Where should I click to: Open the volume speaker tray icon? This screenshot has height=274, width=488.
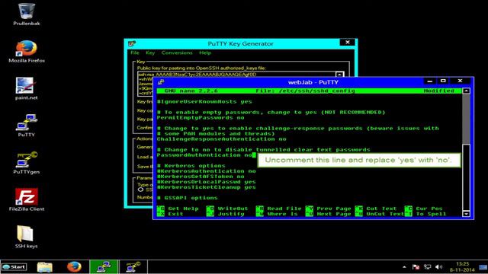pyautogui.click(x=439, y=267)
